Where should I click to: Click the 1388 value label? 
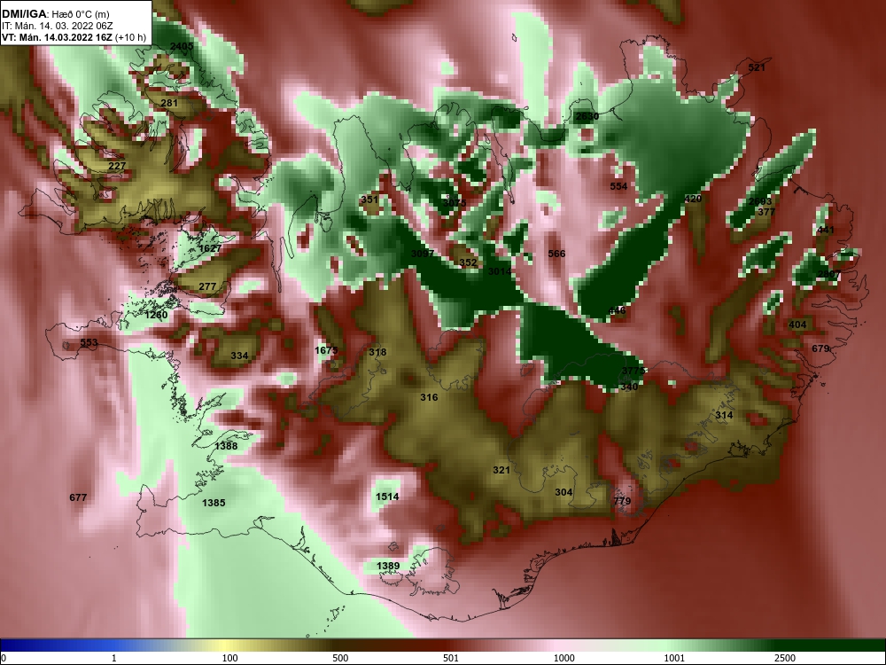(x=226, y=446)
